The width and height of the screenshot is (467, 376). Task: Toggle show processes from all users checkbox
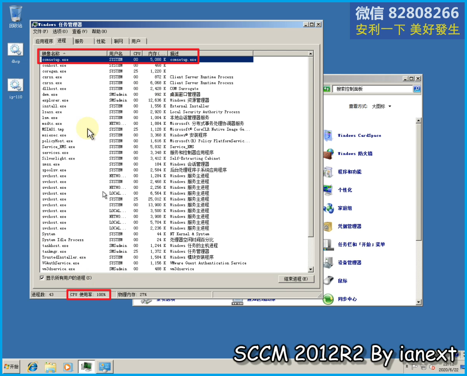42,278
